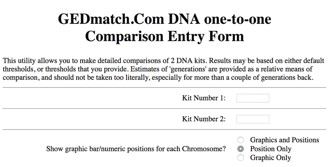The height and width of the screenshot is (167, 332).
Task: Focus the Kit Number 2 text box
Action: tap(253, 119)
